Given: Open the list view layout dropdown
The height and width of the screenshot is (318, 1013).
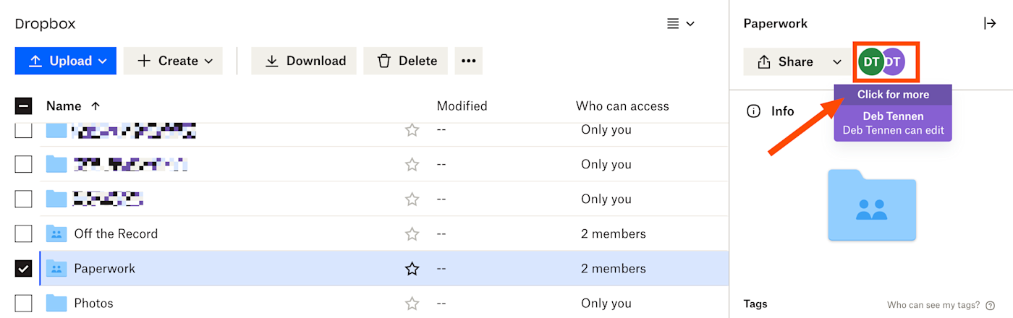Looking at the screenshot, I should 680,24.
